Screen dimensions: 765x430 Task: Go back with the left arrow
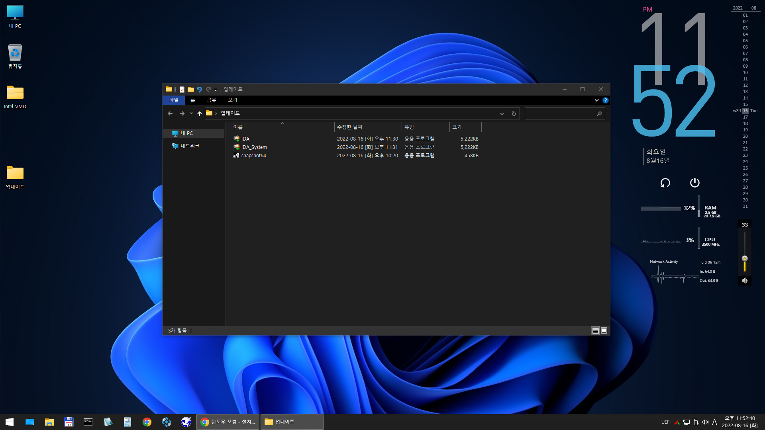(170, 113)
